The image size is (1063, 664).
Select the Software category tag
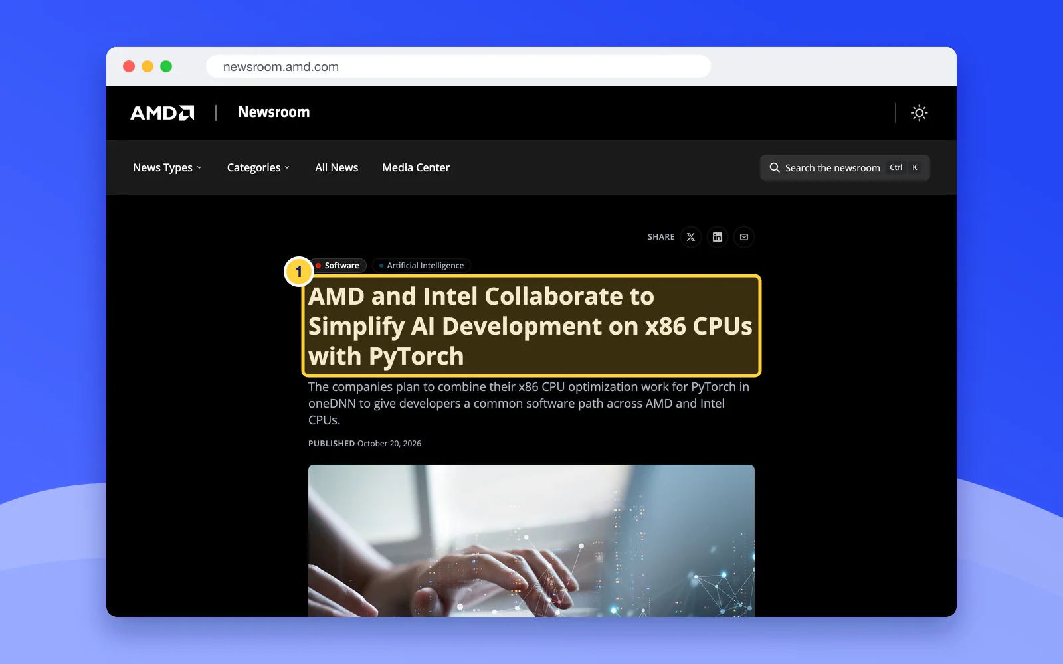tap(338, 266)
